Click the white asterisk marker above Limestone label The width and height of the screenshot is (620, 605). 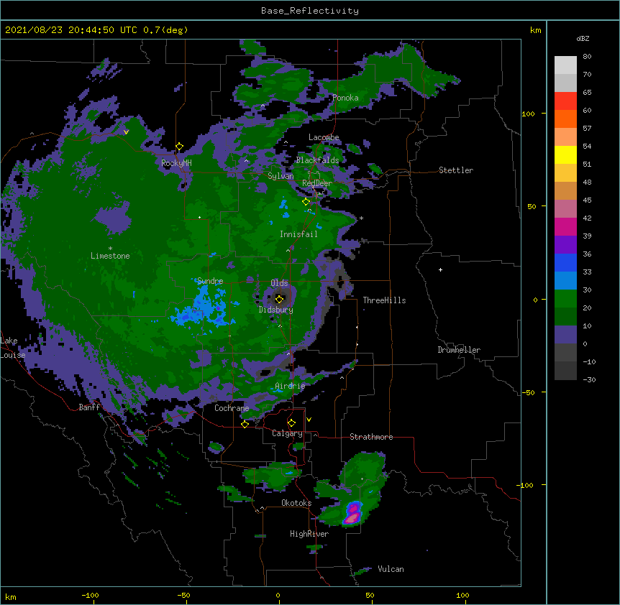[110, 249]
